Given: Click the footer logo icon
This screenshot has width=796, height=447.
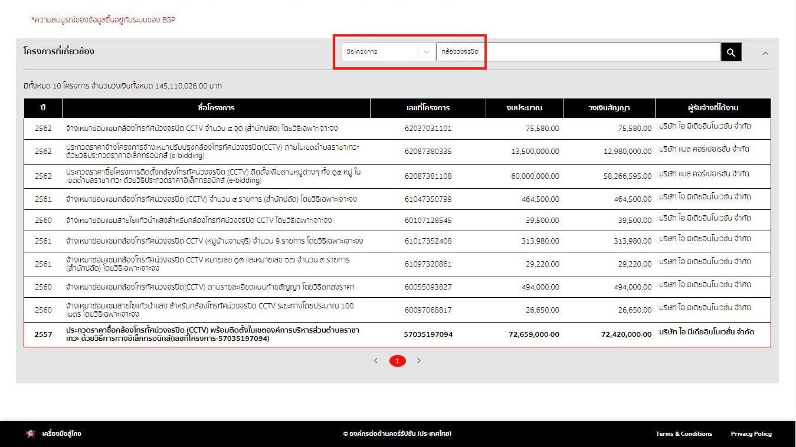Looking at the screenshot, I should (31, 433).
